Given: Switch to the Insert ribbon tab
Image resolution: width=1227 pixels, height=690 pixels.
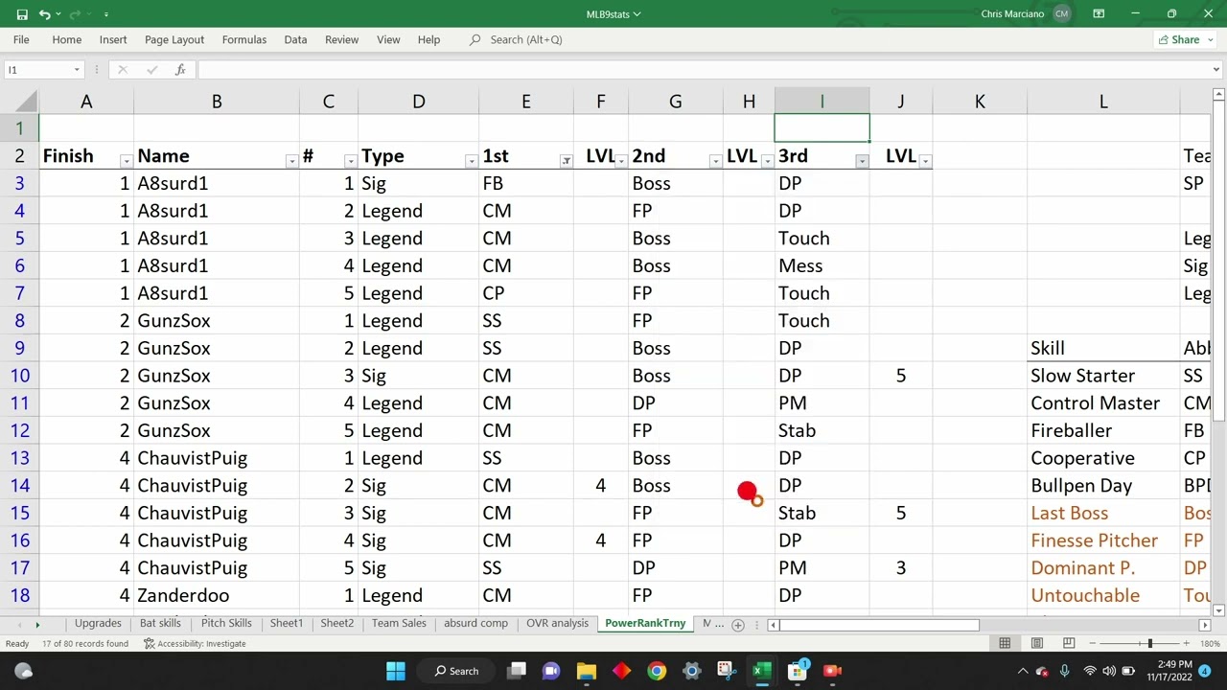Looking at the screenshot, I should click(113, 40).
